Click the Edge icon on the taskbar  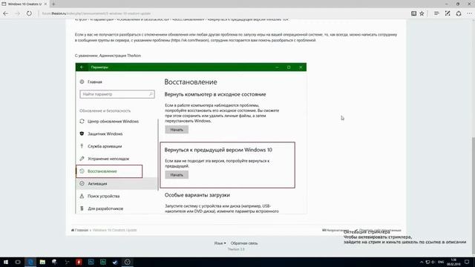(x=30, y=262)
